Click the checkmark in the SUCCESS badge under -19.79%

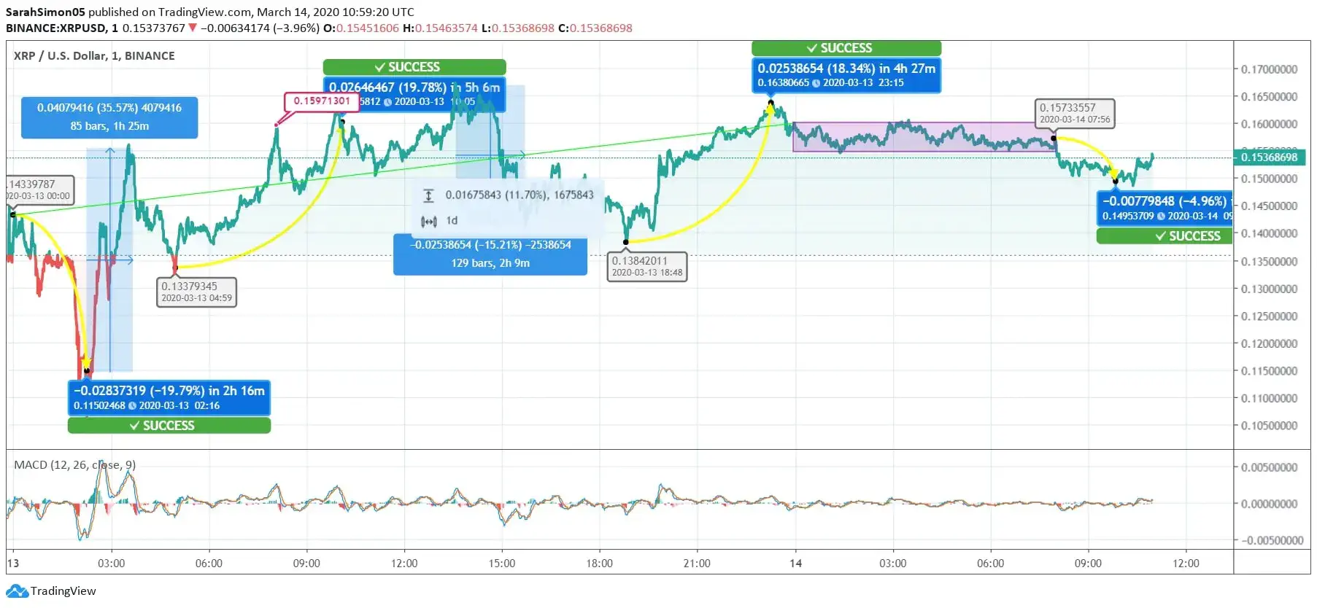click(x=134, y=426)
